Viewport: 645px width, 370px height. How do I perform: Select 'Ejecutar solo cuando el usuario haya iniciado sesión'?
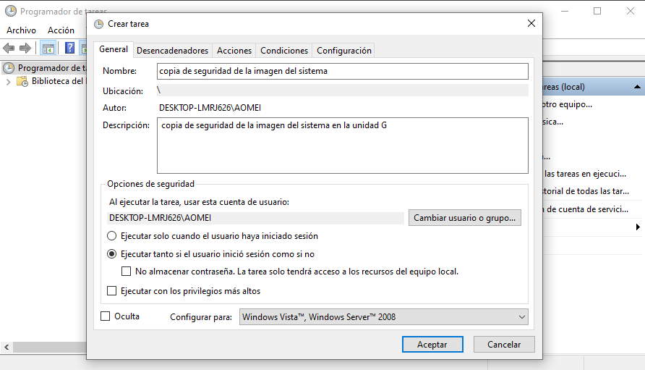point(111,236)
